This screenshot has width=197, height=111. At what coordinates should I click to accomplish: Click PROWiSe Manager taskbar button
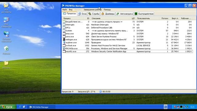pyautogui.click(x=41, y=107)
